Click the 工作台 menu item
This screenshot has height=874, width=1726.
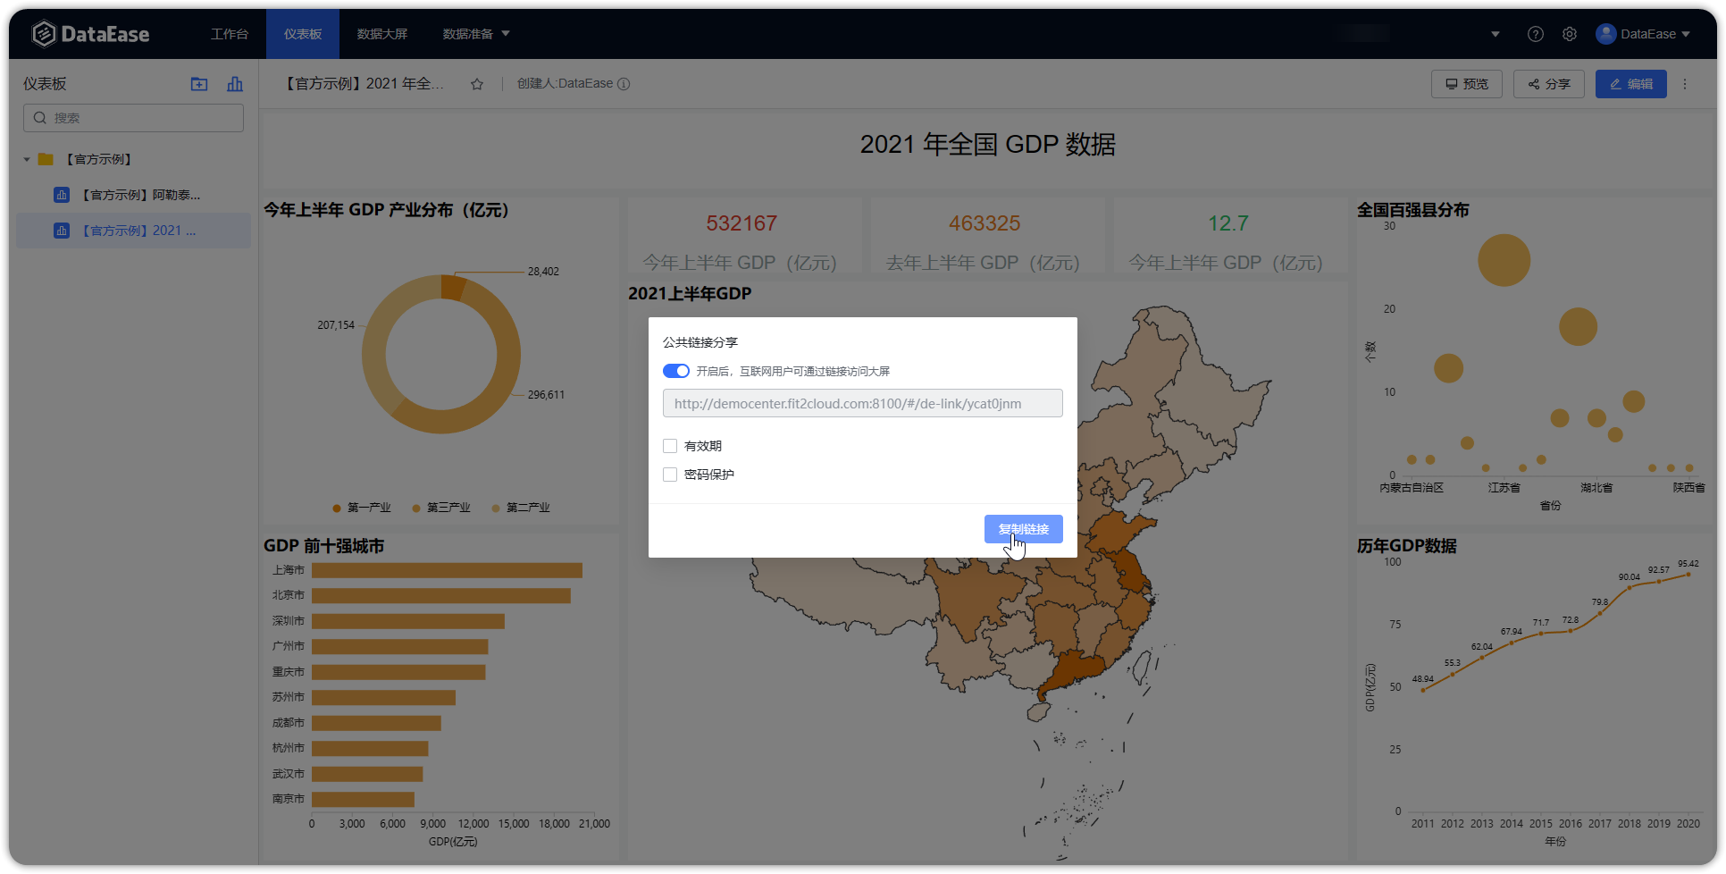(x=230, y=33)
